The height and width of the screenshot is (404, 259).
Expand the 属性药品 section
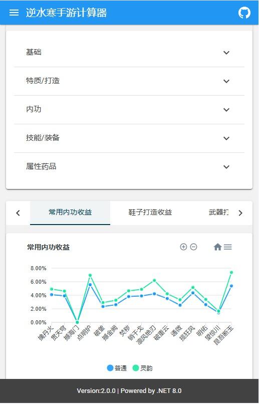click(x=129, y=167)
